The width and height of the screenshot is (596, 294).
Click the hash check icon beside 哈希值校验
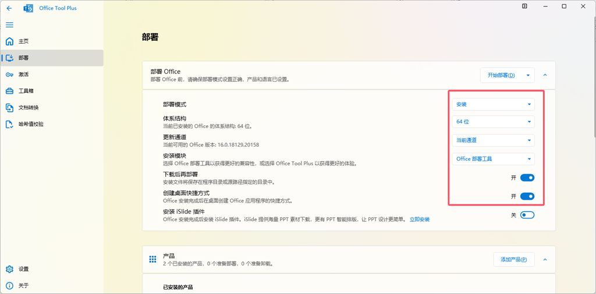9,125
